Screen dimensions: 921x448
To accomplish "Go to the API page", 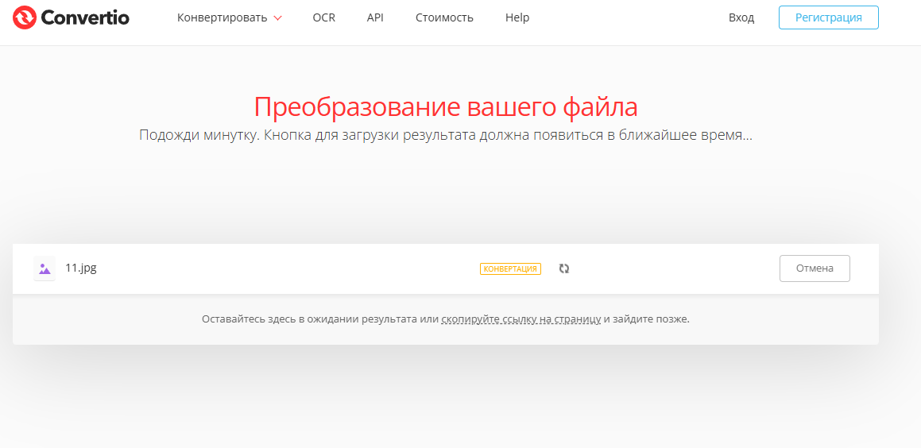I will click(x=375, y=17).
